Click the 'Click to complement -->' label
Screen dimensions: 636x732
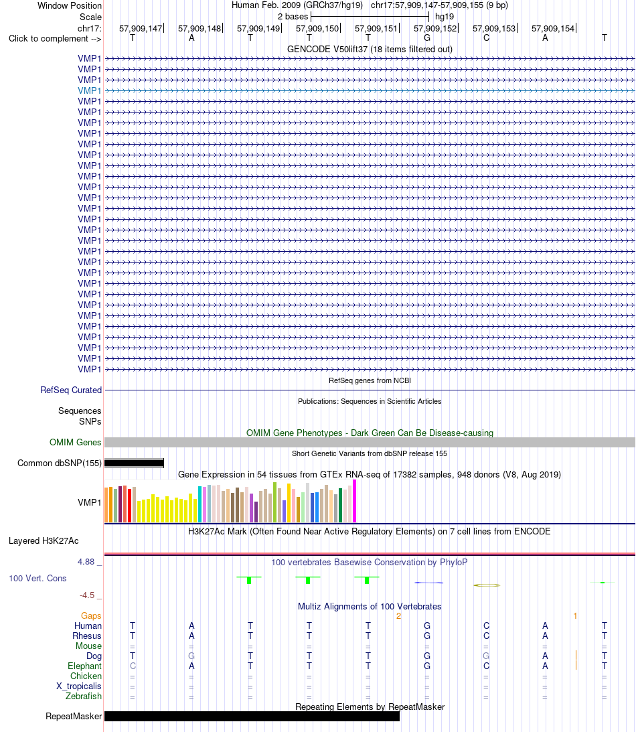(55, 39)
